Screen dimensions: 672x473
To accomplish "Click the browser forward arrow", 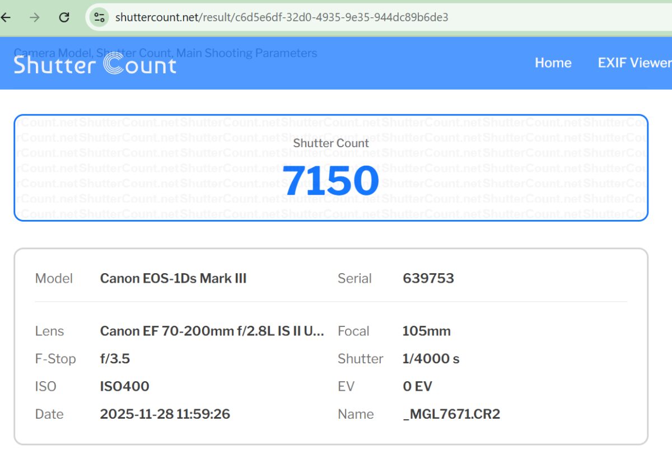I will point(35,17).
